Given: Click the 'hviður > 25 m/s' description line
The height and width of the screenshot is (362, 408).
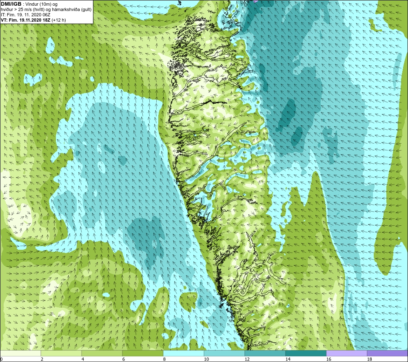Looking at the screenshot, I should 46,10.
